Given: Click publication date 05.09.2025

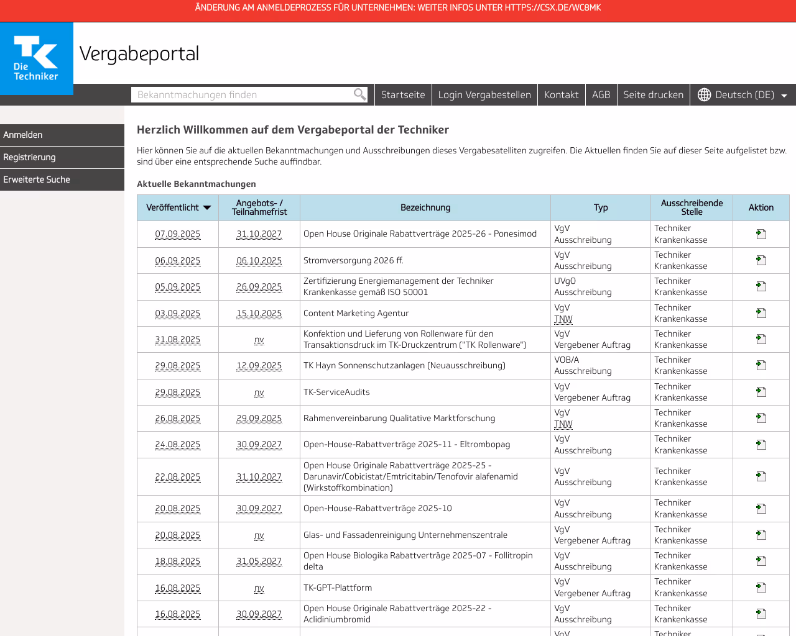Looking at the screenshot, I should click(x=178, y=287).
